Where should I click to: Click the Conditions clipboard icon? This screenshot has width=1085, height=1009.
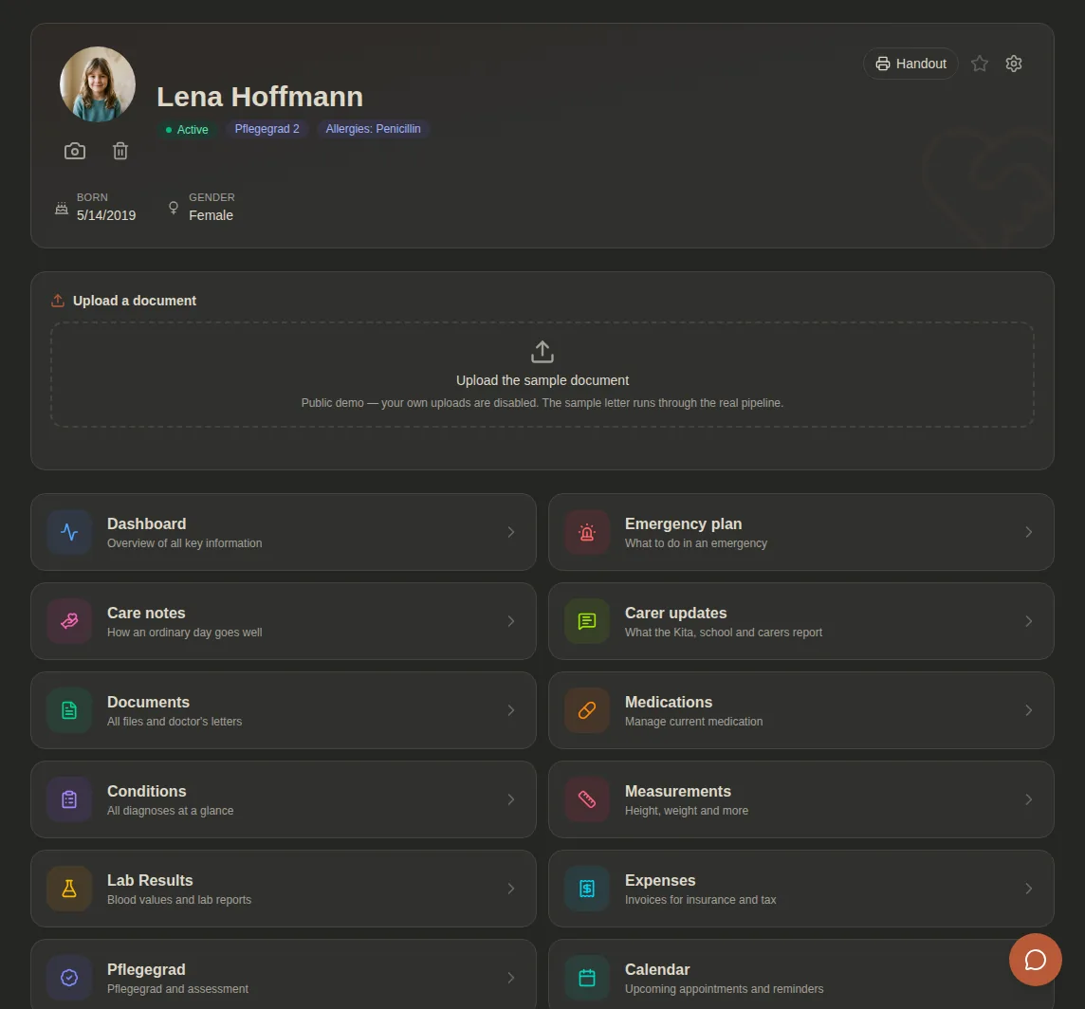click(69, 800)
